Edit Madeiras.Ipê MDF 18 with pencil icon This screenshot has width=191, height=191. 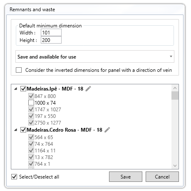point(88,88)
